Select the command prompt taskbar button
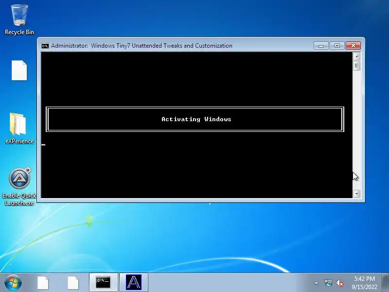Image resolution: width=389 pixels, height=292 pixels. (x=103, y=282)
